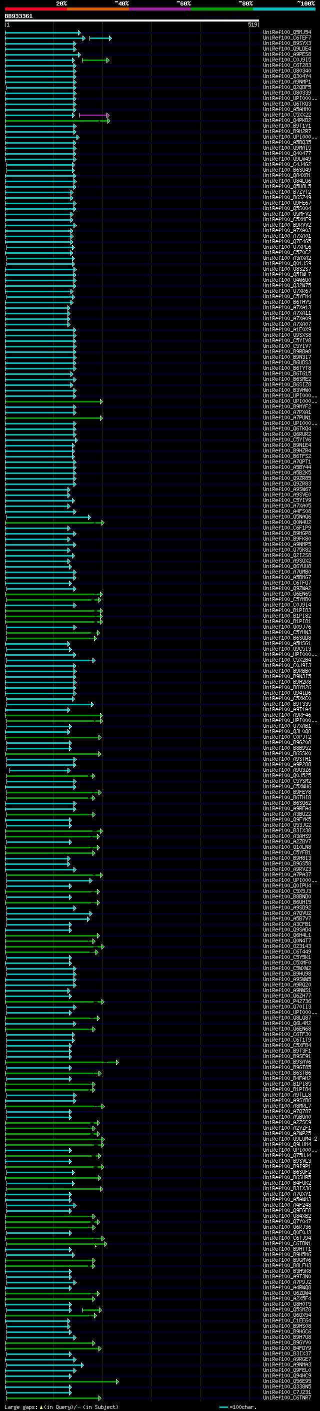320x1411 pixels.
Task: Click the white query sequence bar
Action: click(132, 21)
